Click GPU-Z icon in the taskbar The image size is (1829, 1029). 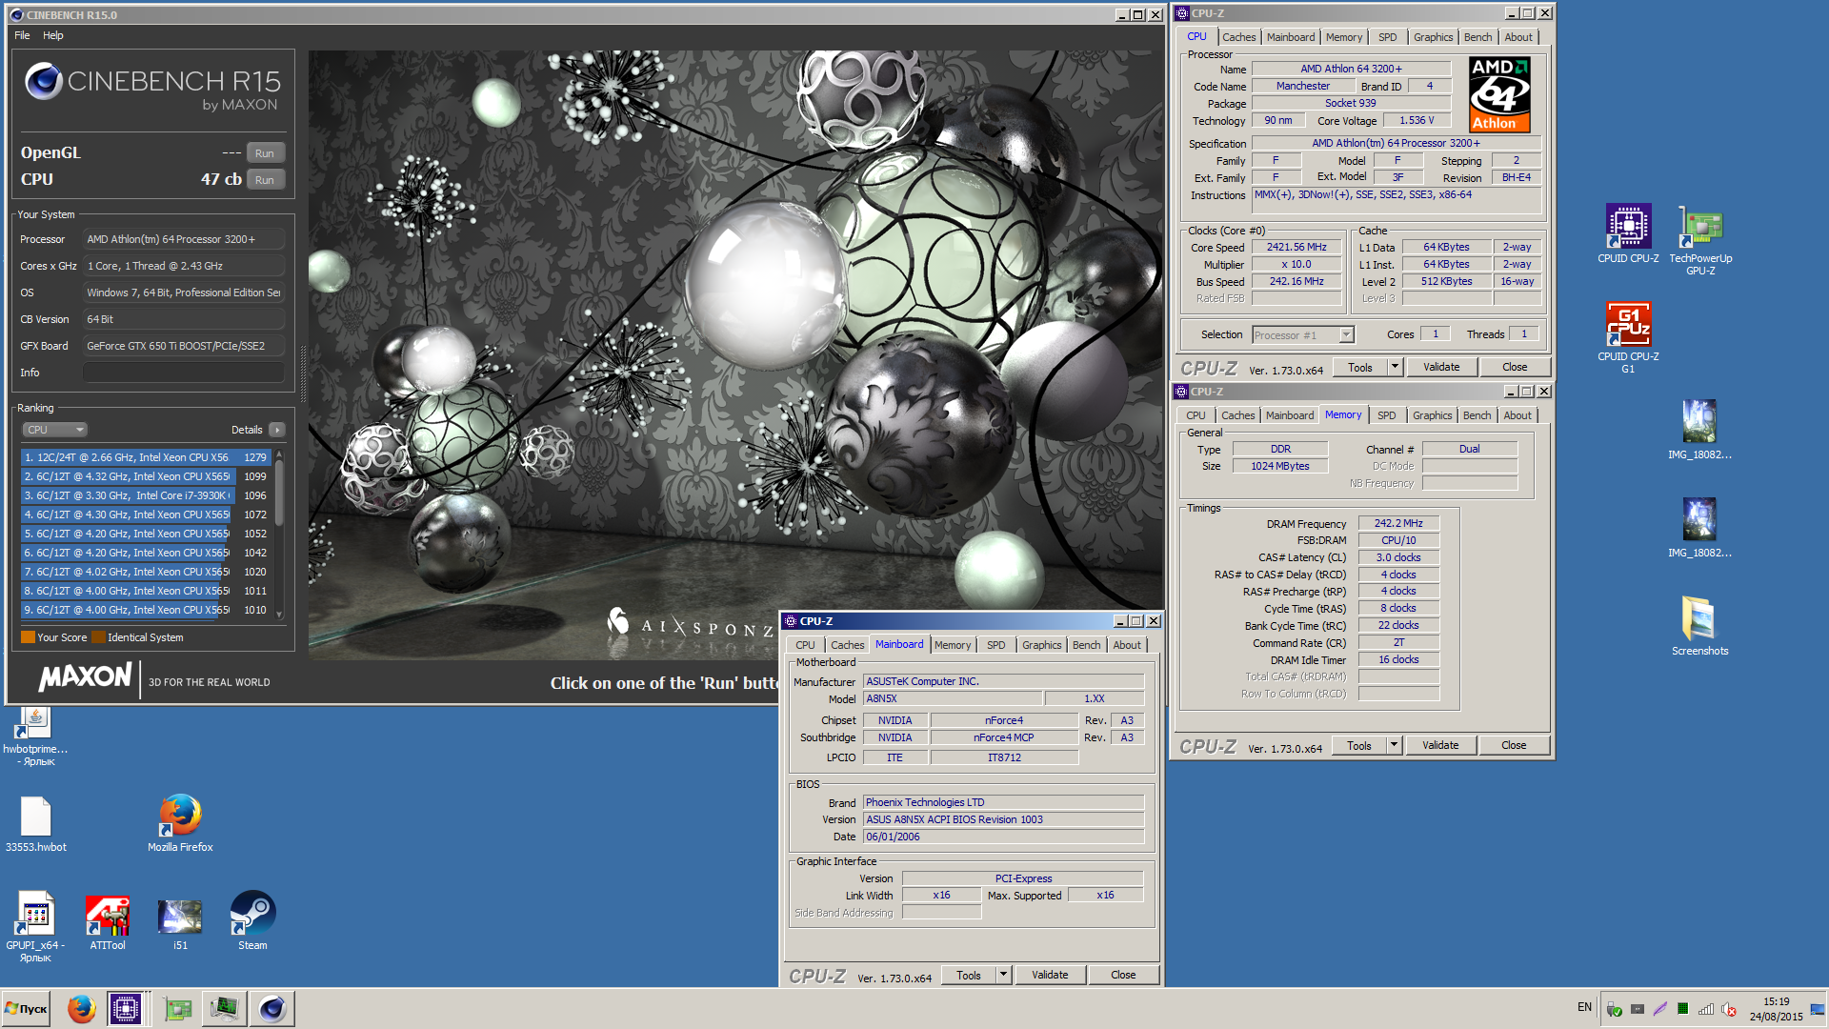click(x=178, y=1008)
